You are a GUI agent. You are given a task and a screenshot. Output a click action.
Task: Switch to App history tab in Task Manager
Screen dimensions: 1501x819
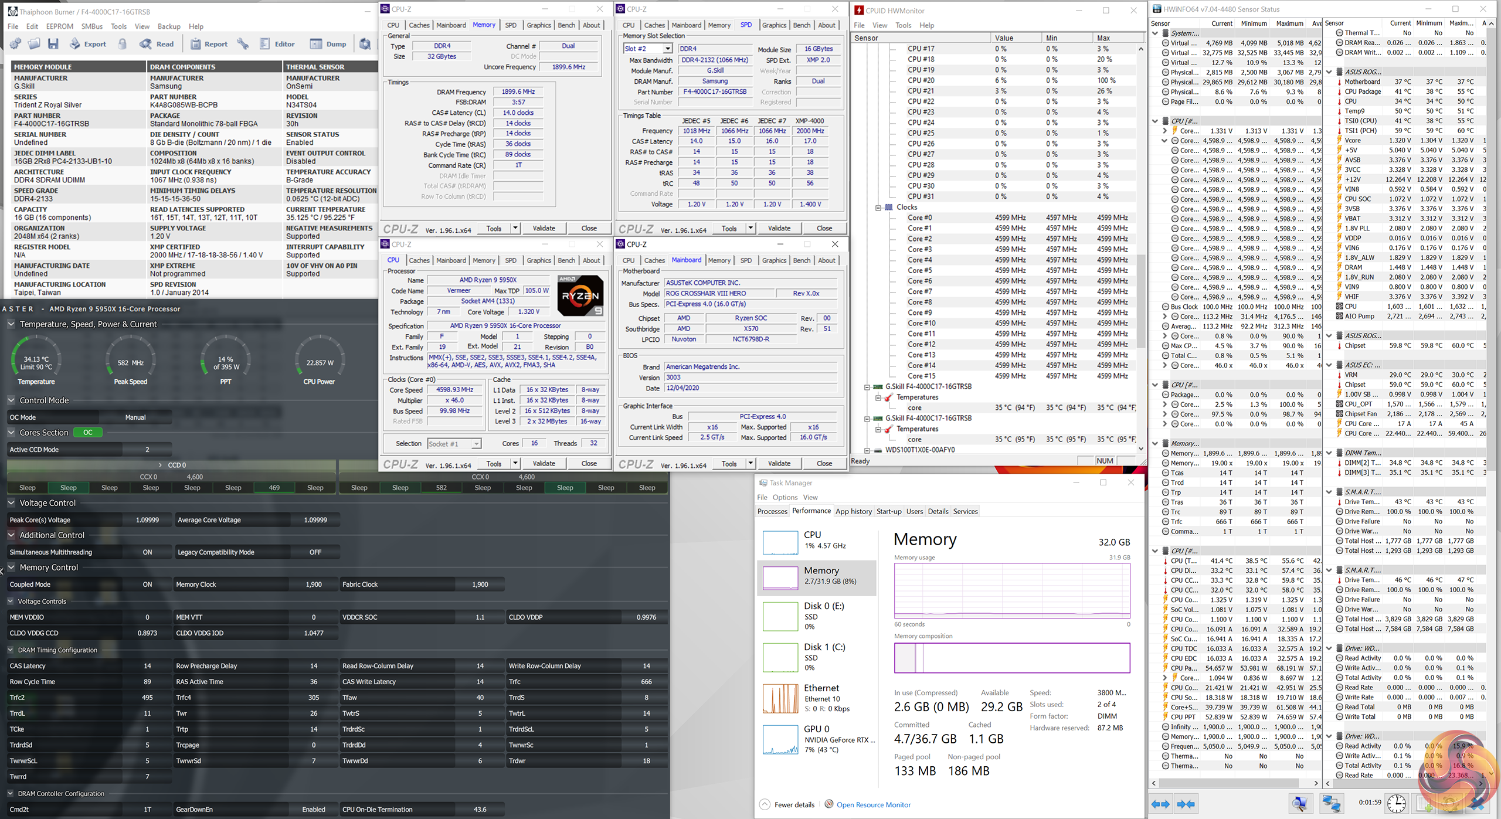(853, 511)
